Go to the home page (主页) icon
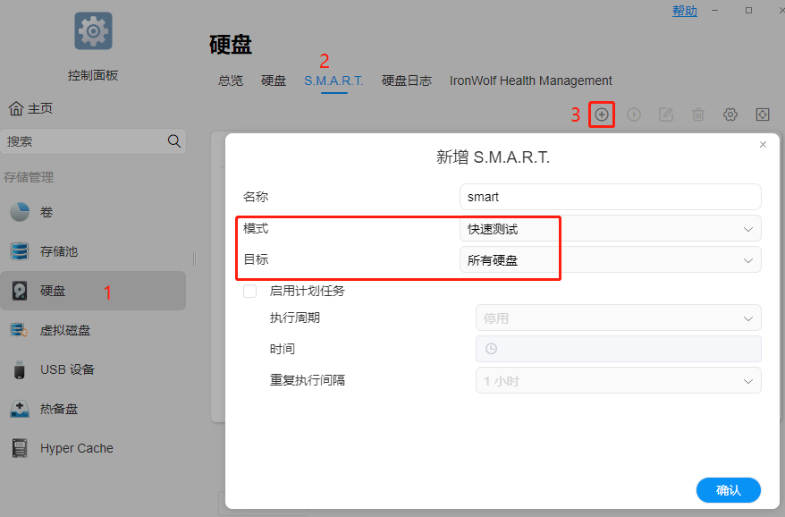The width and height of the screenshot is (785, 517). click(x=16, y=108)
